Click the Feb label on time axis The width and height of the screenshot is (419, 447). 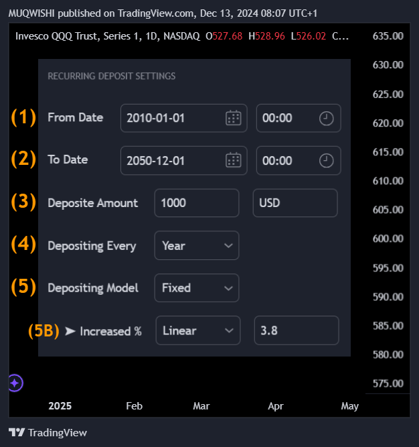click(x=134, y=406)
